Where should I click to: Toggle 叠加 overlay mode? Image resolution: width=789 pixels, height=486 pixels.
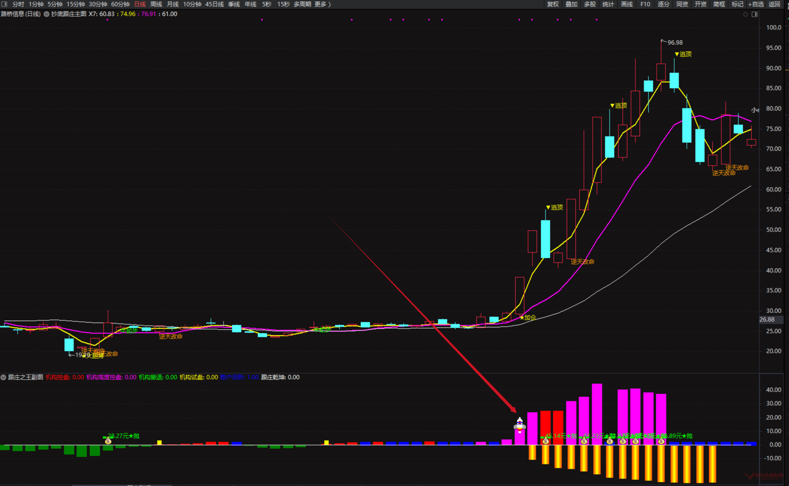pyautogui.click(x=571, y=4)
